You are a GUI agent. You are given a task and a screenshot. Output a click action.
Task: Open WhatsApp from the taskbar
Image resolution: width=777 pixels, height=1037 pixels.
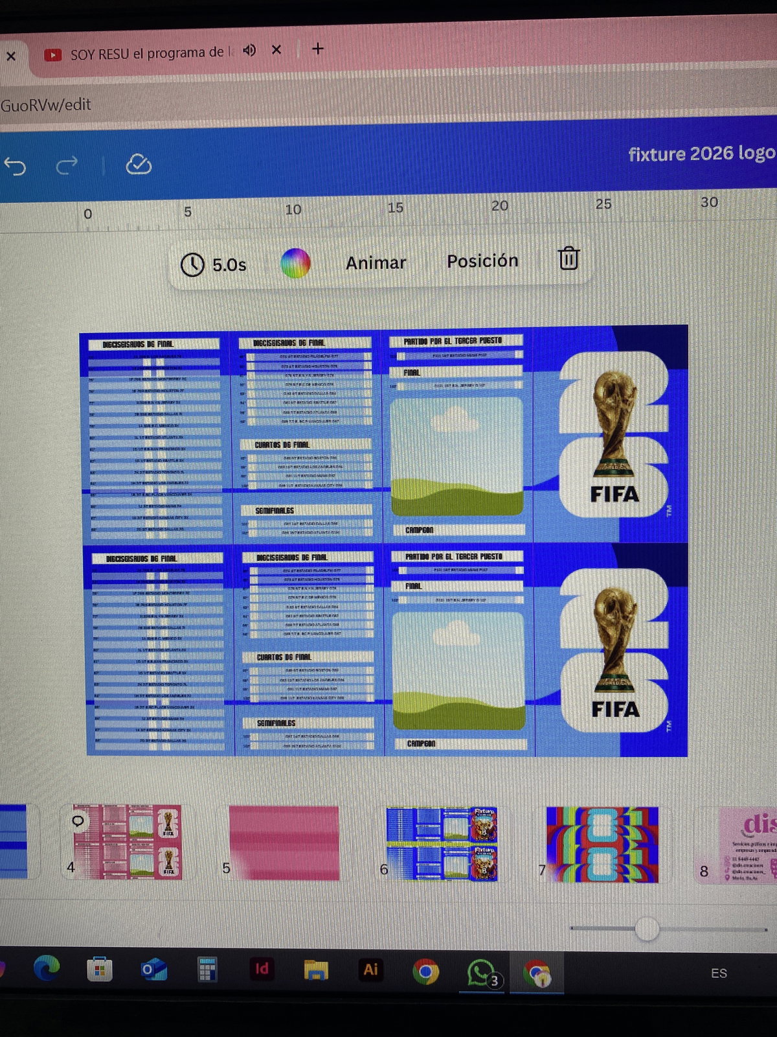point(480,972)
